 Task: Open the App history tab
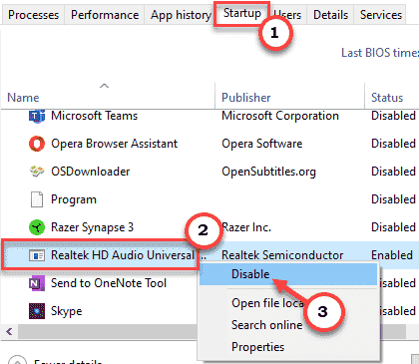pyautogui.click(x=181, y=15)
